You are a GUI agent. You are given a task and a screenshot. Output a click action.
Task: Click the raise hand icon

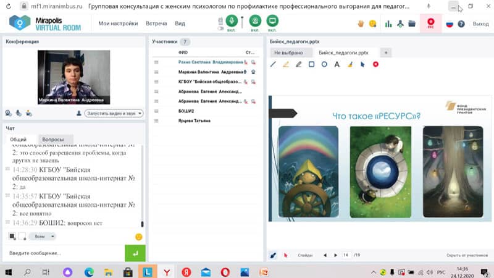(x=361, y=23)
